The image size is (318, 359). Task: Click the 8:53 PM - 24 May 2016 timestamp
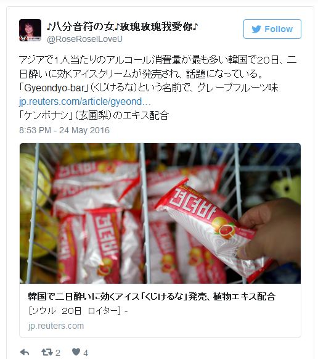[x=64, y=130]
